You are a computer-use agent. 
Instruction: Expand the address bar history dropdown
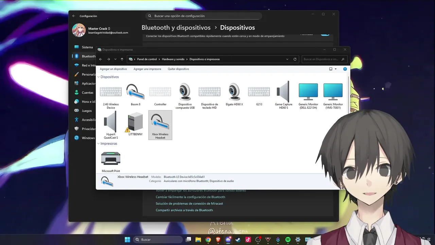(287, 59)
